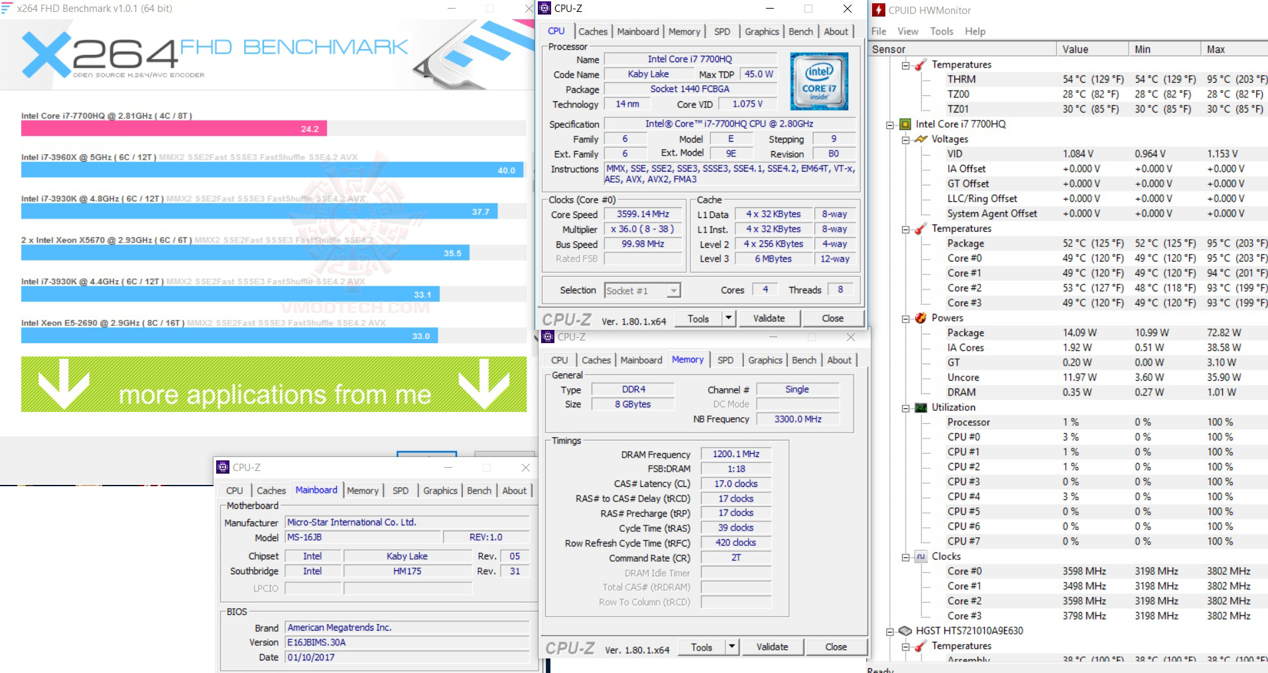Click the Min column header in HWMonitor
The height and width of the screenshot is (673, 1268).
[x=1165, y=49]
